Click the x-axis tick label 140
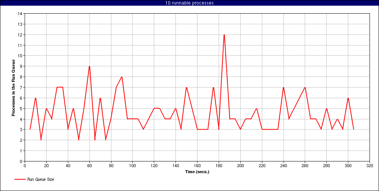 coord(175,166)
